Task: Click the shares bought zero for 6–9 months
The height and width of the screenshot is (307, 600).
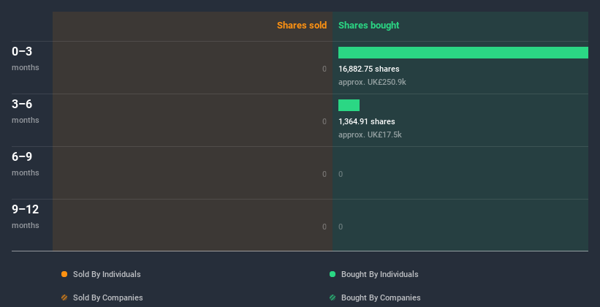Action: (341, 174)
